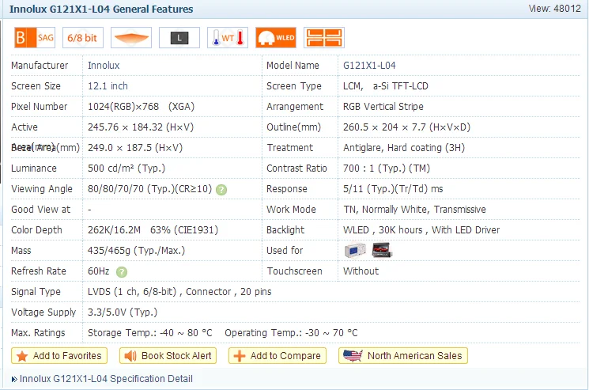Click '262K/16.2M 63% (CIE1931)' color depth value
589x390 pixels.
point(153,230)
